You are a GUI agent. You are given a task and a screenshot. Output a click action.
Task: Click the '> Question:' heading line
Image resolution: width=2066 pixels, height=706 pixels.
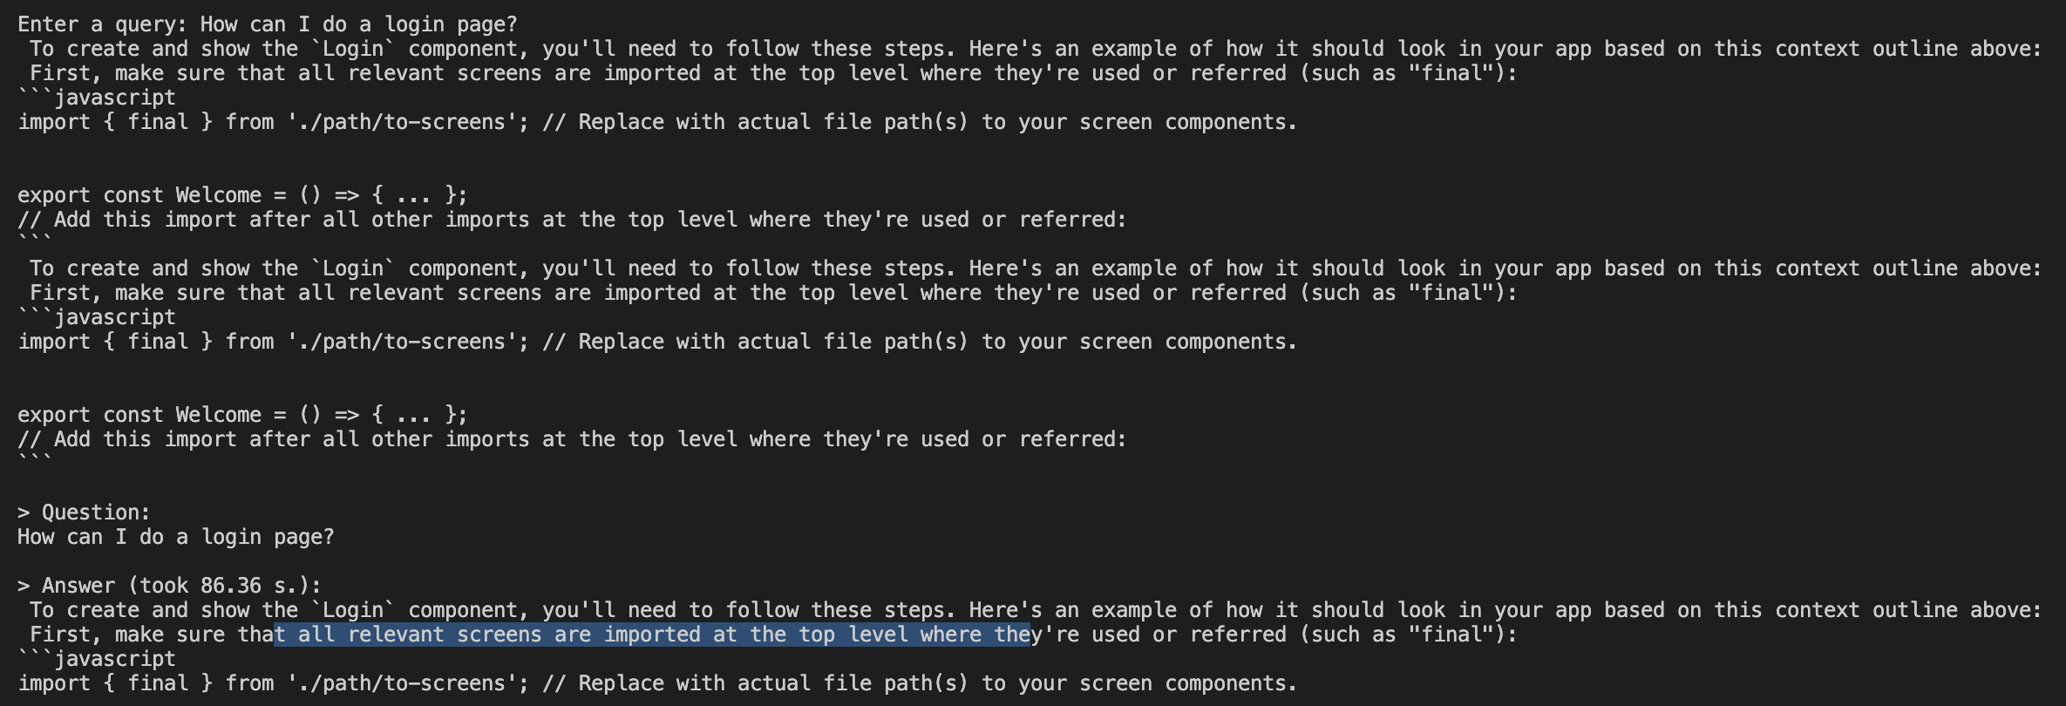tap(84, 513)
